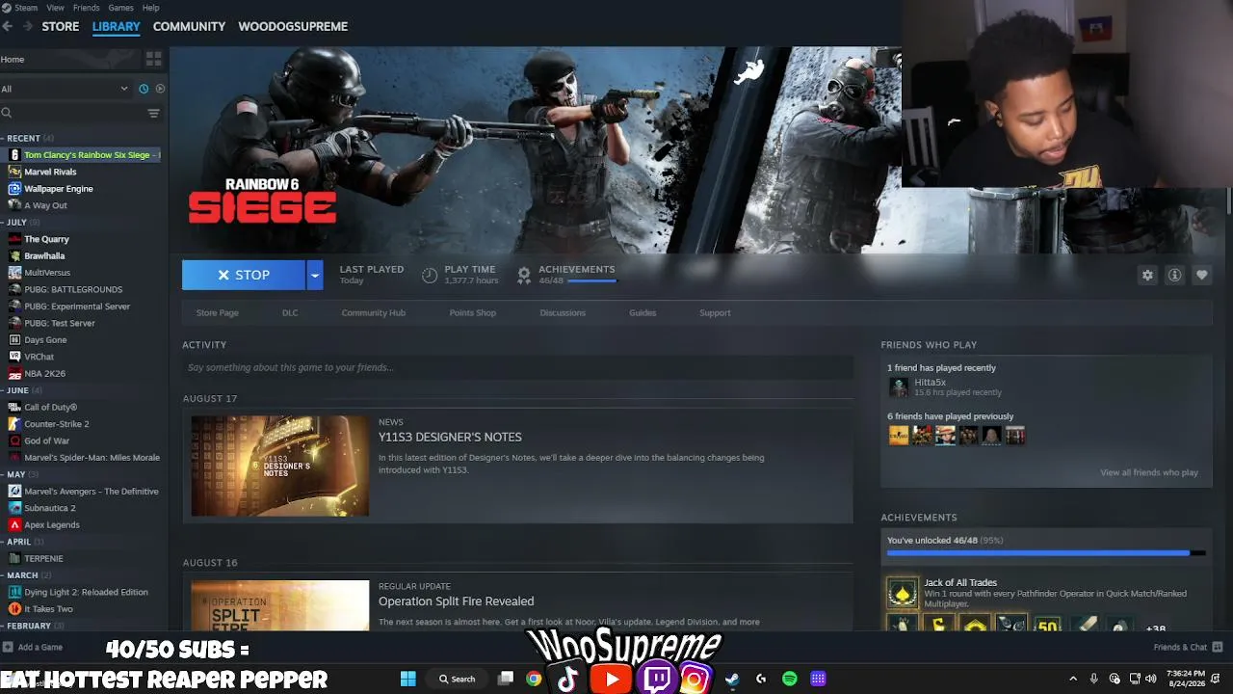Open Spotify from the taskbar
1233x694 pixels.
point(790,679)
